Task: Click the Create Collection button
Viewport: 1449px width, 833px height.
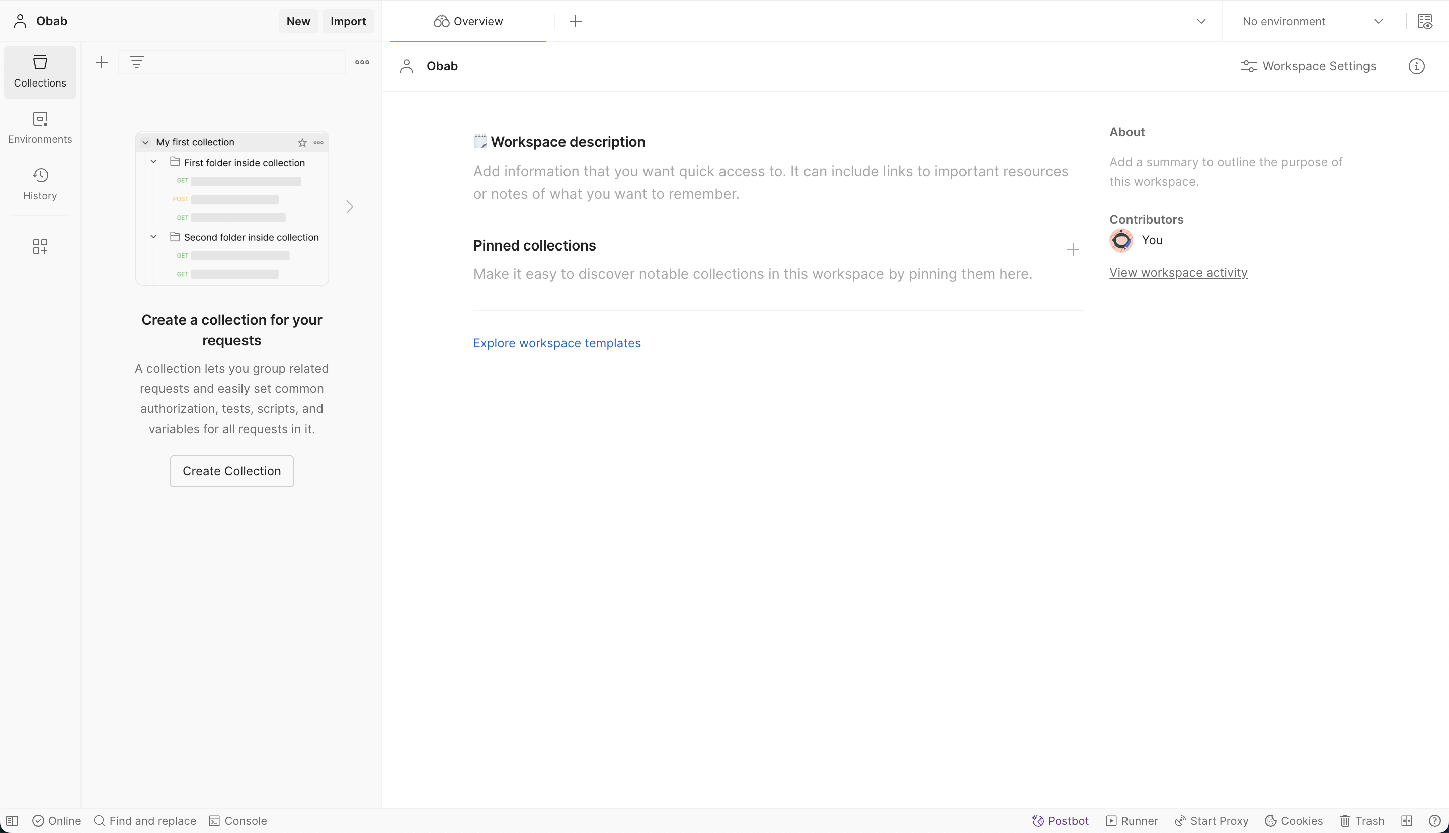Action: pos(231,471)
